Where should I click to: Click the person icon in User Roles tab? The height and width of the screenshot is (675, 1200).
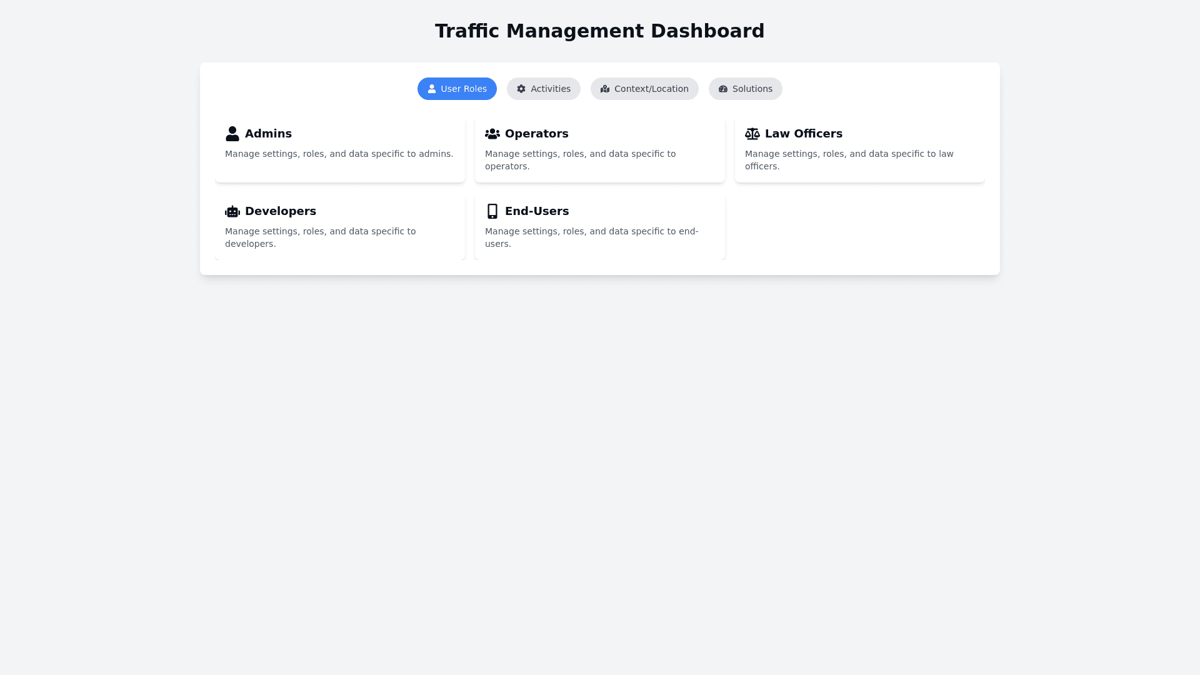pos(432,89)
